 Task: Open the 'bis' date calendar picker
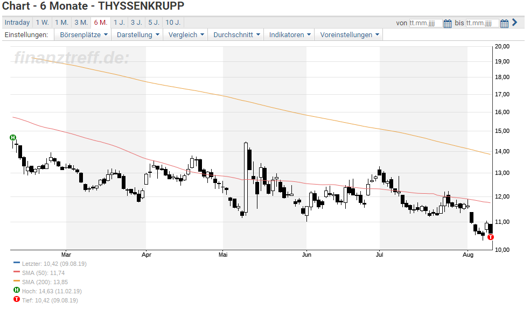click(x=504, y=23)
